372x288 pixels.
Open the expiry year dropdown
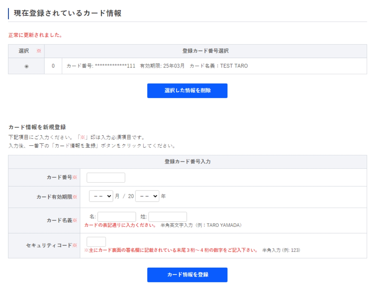tap(147, 196)
